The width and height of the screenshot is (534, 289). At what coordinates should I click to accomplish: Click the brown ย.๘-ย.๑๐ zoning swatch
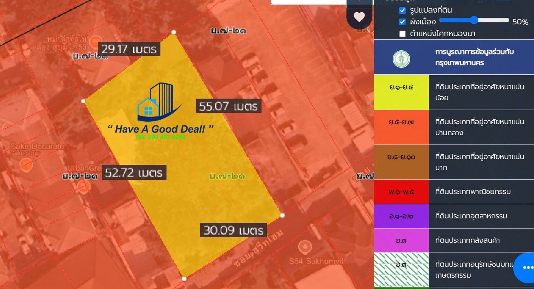pyautogui.click(x=401, y=162)
